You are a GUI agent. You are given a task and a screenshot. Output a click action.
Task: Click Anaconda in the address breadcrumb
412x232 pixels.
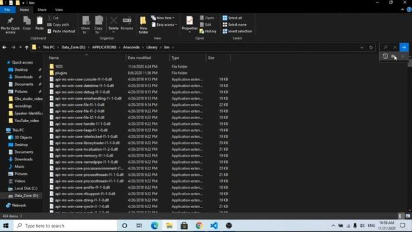[x=131, y=47]
